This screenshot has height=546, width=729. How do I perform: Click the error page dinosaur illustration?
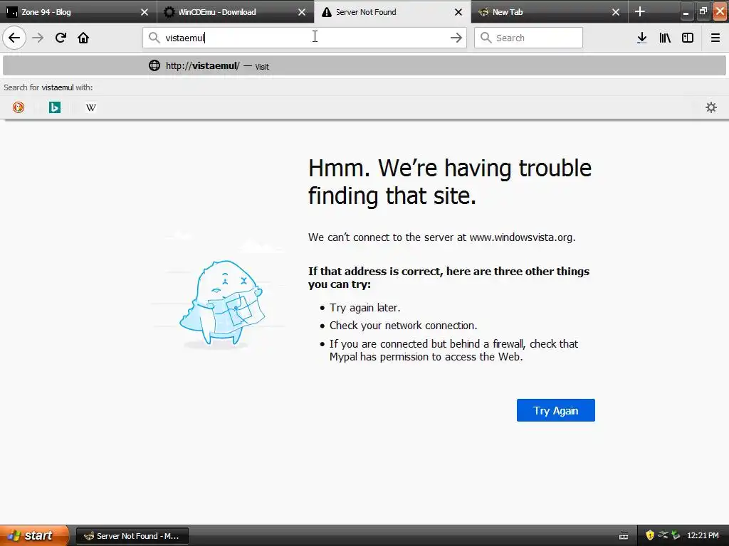pos(222,303)
